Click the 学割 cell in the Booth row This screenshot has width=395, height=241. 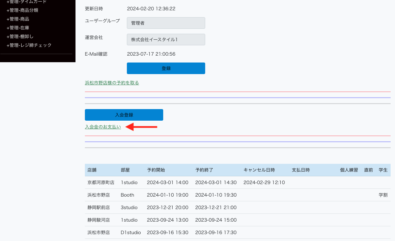pyautogui.click(x=383, y=195)
